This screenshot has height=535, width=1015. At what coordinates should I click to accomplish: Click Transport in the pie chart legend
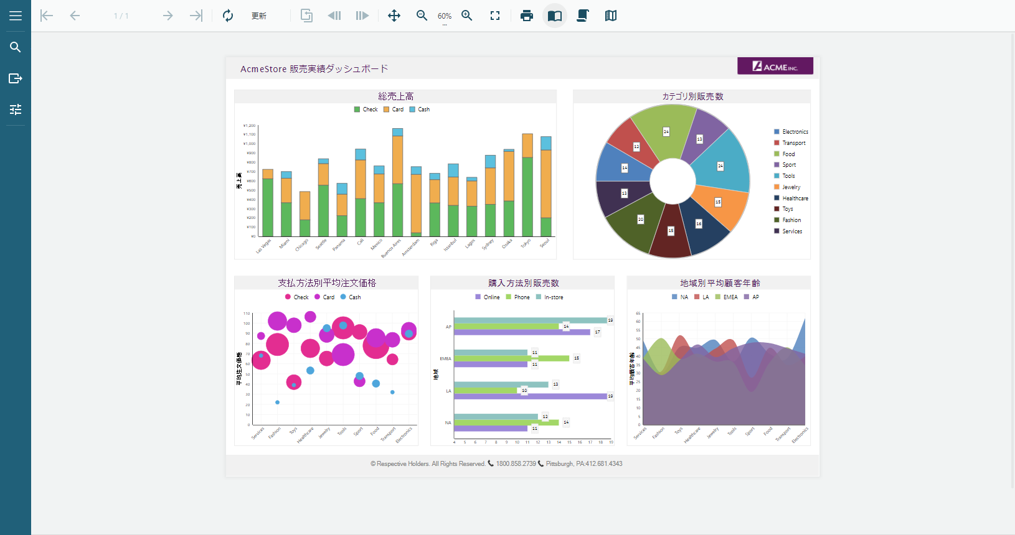point(794,143)
